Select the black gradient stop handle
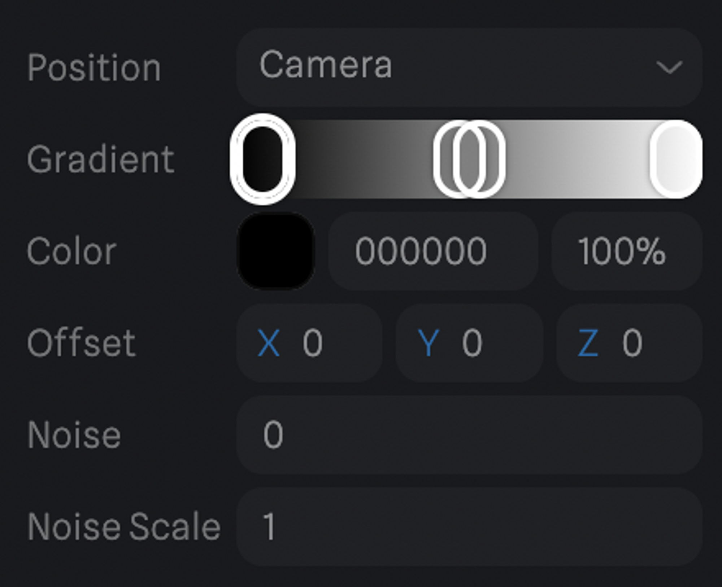Image resolution: width=722 pixels, height=587 pixels. pyautogui.click(x=263, y=159)
